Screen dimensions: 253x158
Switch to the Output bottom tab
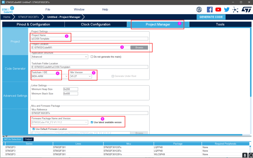[x=28, y=139]
